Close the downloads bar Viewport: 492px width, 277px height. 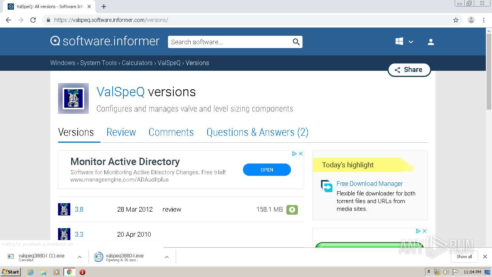485,257
